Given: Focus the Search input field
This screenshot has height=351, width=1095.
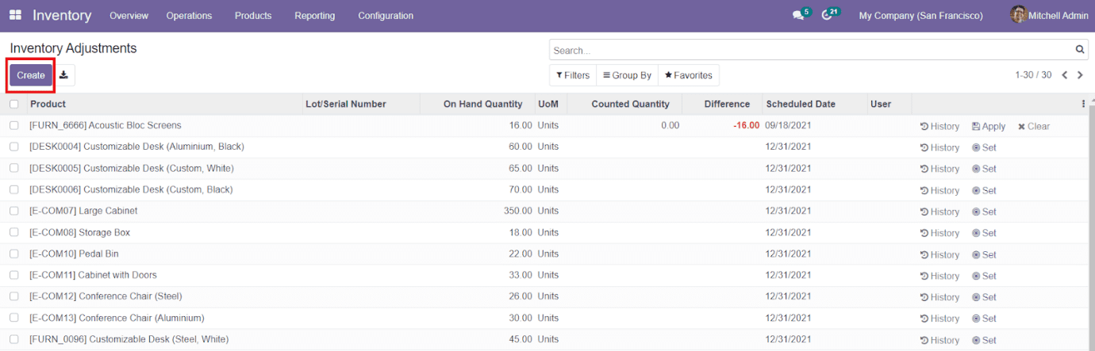Looking at the screenshot, I should 809,50.
